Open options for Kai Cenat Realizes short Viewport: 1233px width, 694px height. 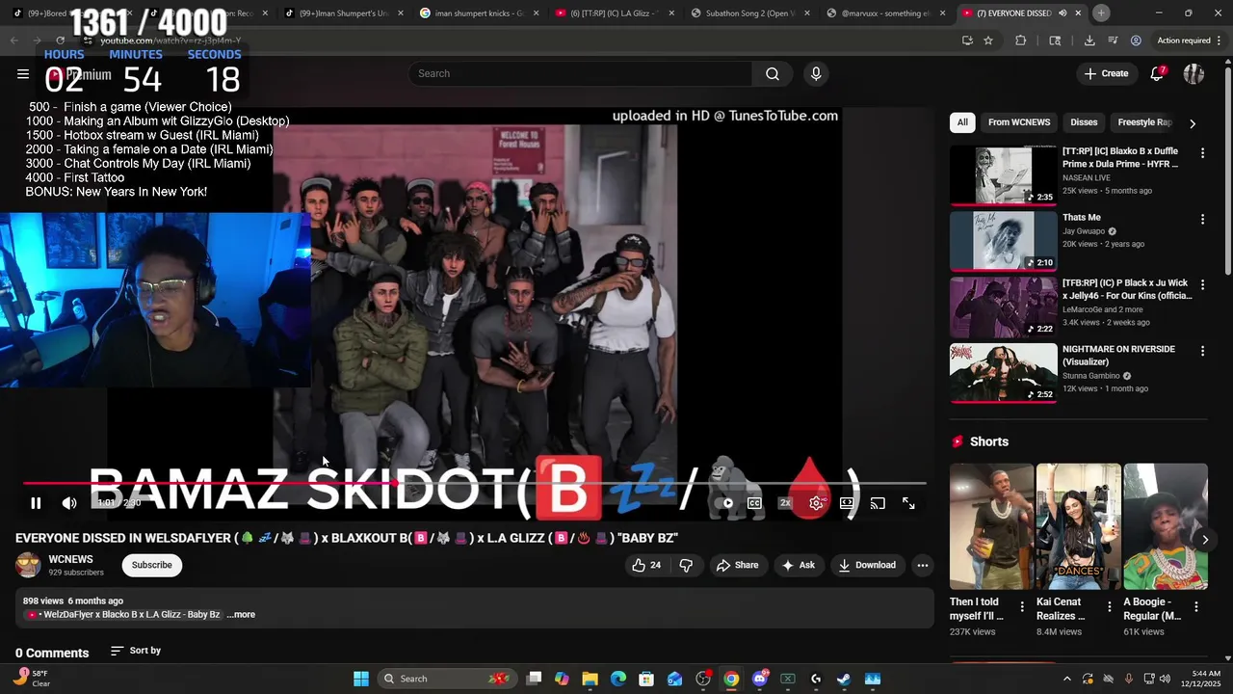pyautogui.click(x=1109, y=607)
